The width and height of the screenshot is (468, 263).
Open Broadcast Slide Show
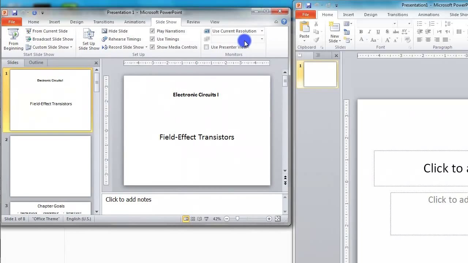tap(49, 39)
